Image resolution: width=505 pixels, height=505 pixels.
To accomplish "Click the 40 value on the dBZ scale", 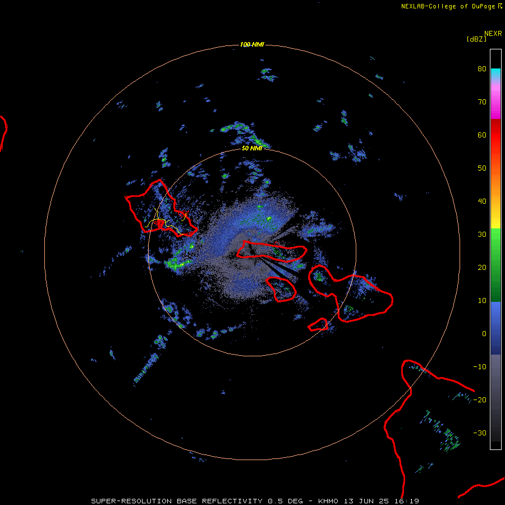I will [482, 201].
